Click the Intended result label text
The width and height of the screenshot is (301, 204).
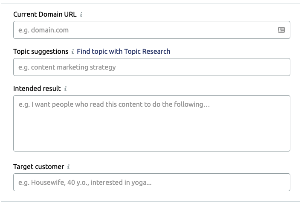click(37, 88)
